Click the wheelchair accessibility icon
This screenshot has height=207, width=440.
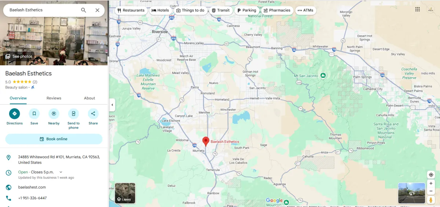coord(33,87)
